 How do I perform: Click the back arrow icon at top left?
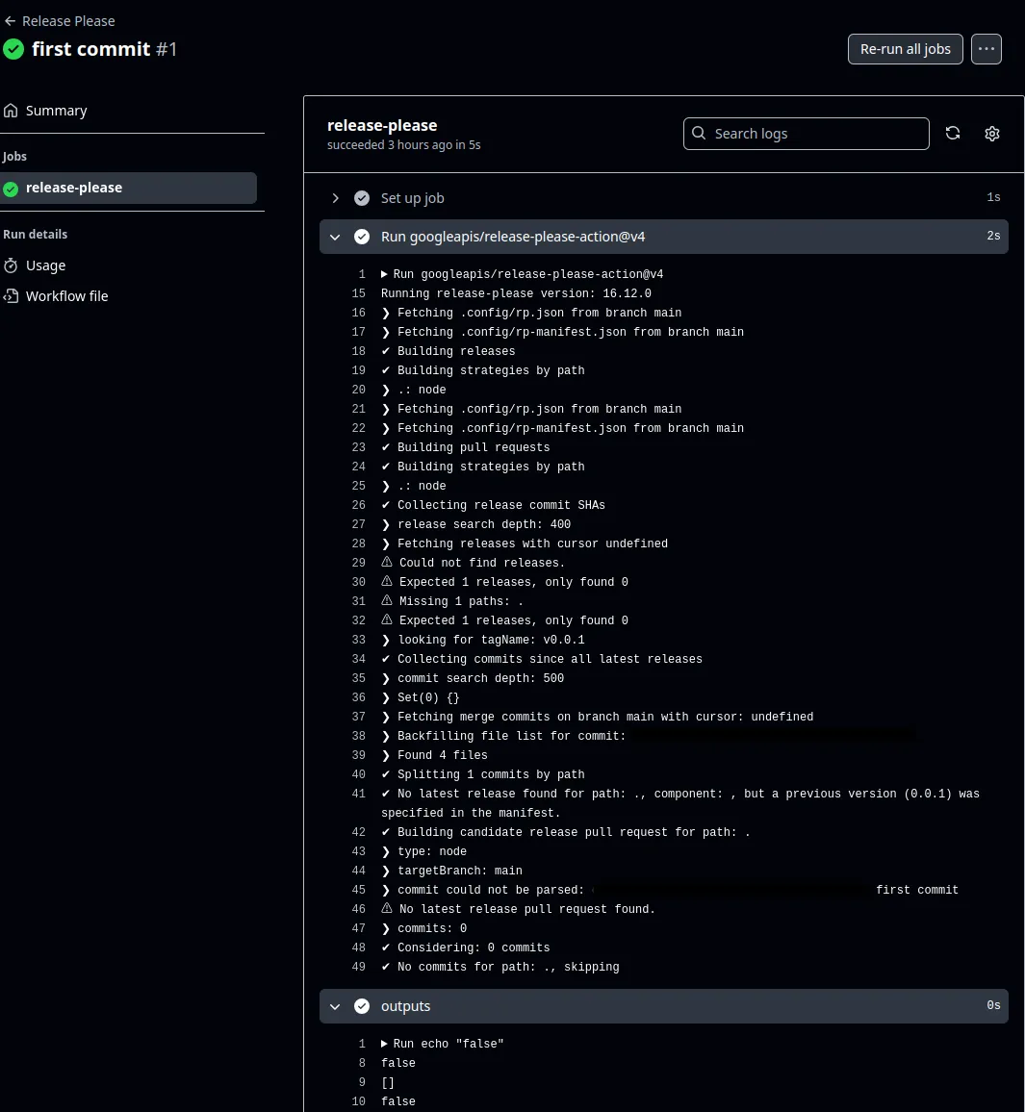pos(10,21)
